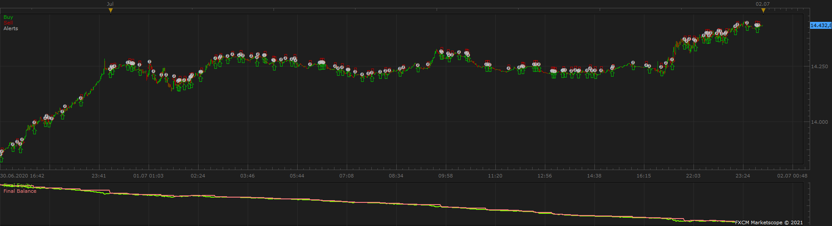Click the 02.07 date marker triangle
832x226 pixels.
(763, 10)
